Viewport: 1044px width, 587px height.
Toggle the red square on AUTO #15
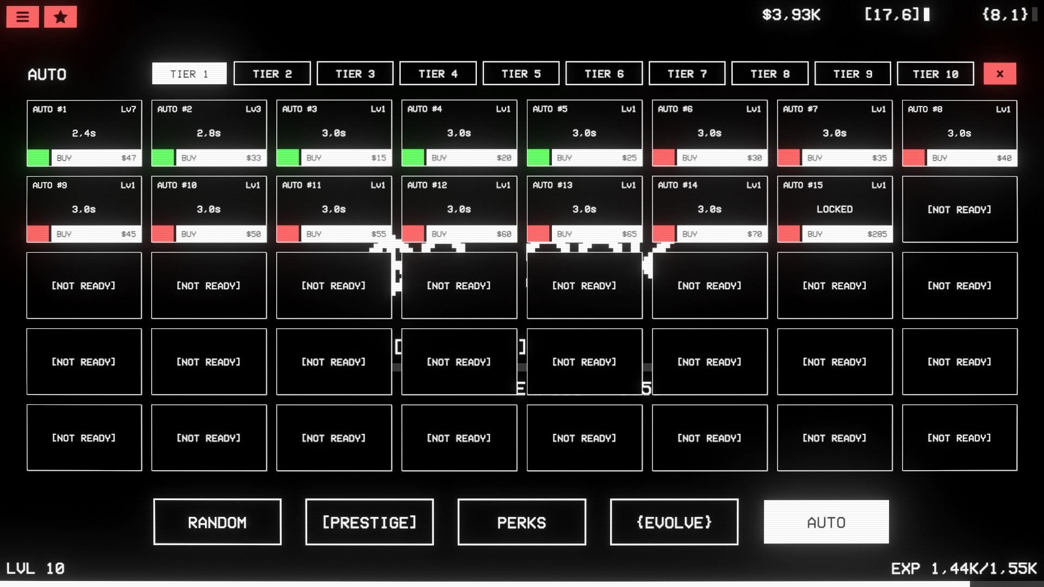[788, 234]
